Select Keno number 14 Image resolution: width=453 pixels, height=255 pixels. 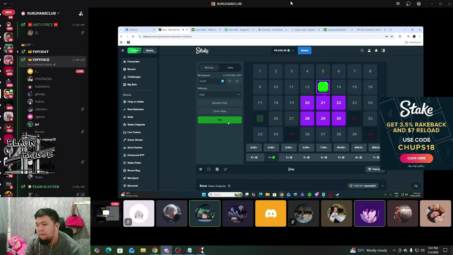click(x=339, y=87)
